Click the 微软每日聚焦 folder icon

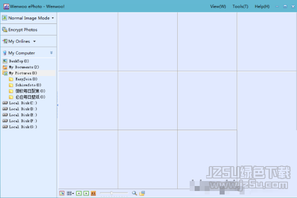point(11,91)
